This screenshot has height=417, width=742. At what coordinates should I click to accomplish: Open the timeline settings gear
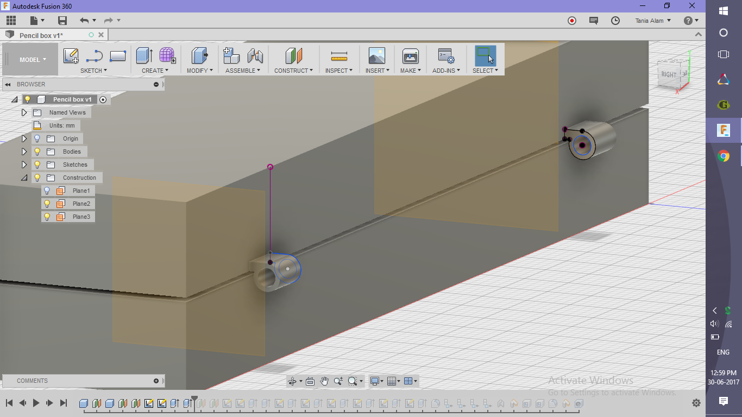point(696,403)
